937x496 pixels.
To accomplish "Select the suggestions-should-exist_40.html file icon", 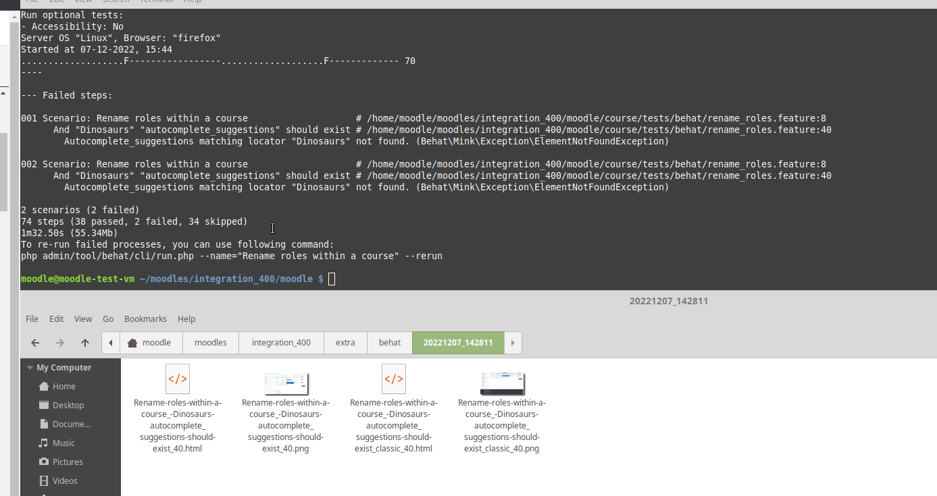I will (x=178, y=379).
